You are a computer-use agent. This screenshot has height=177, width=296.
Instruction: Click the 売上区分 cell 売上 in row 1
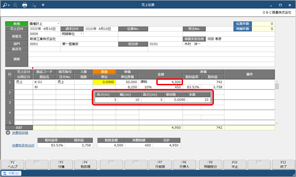click(24, 82)
